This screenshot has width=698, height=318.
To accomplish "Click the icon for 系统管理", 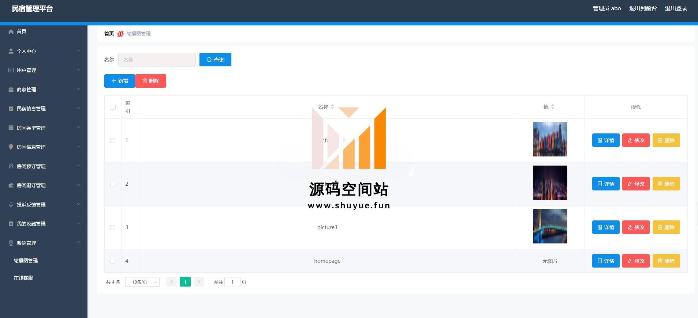I will click(x=11, y=243).
